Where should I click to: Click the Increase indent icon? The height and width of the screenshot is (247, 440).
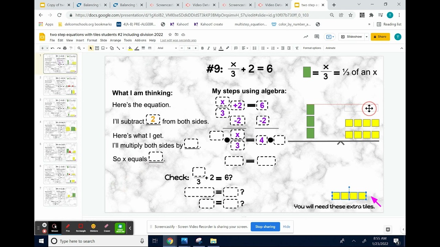tap(289, 48)
